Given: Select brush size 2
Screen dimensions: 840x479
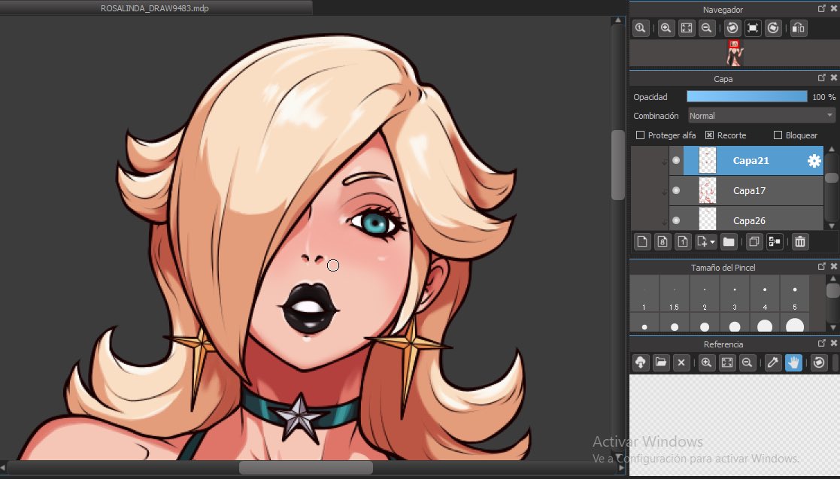Looking at the screenshot, I should (x=705, y=293).
